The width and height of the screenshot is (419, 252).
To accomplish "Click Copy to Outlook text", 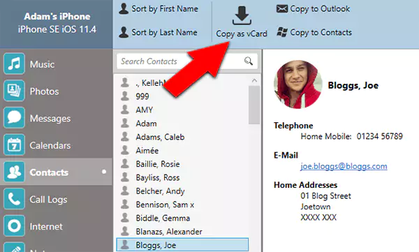I will coord(320,9).
